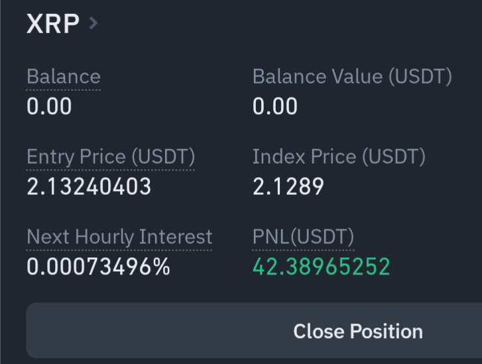Click the 0.00 amount under Balance
Viewport: 482px width, 364px height.
[49, 107]
